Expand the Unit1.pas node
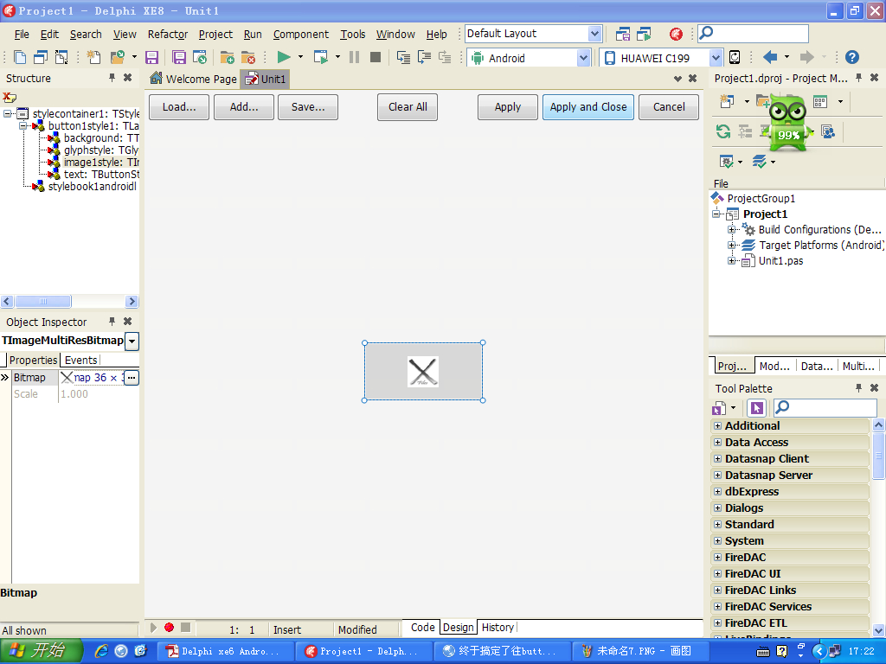 pos(732,261)
